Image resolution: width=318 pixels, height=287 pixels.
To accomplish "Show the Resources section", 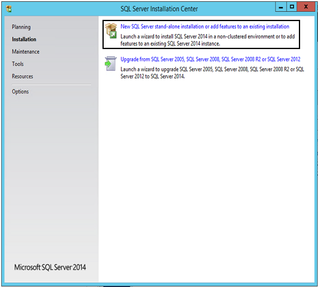I will coord(22,76).
